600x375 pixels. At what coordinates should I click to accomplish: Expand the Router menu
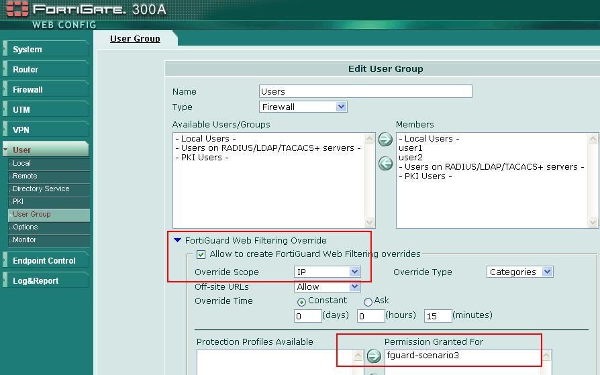(x=46, y=69)
